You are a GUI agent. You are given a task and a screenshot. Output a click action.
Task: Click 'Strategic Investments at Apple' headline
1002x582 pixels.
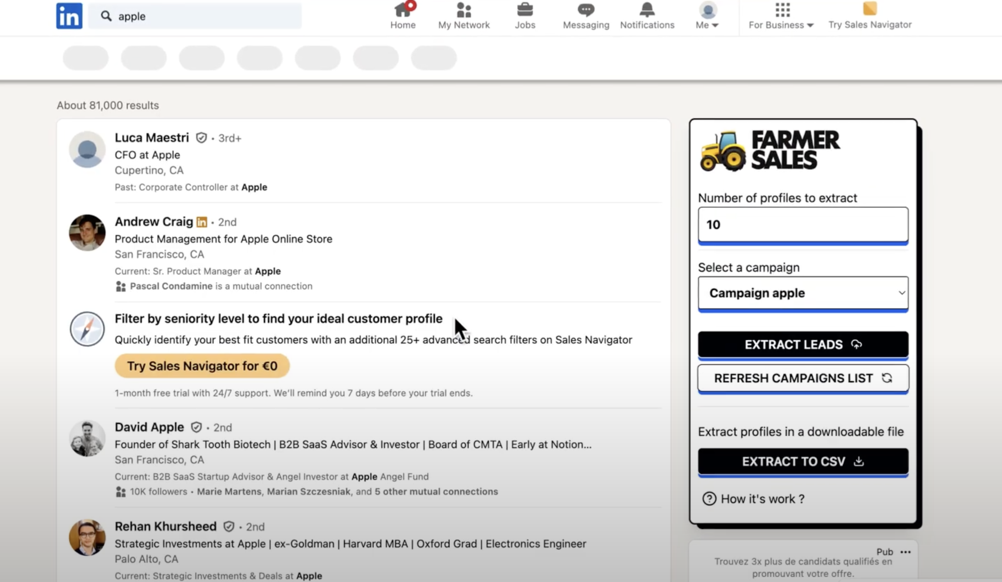351,544
